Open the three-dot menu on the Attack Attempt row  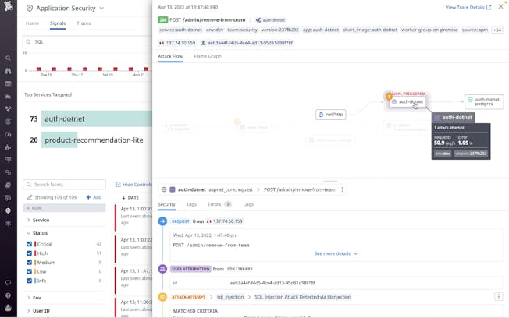click(x=499, y=297)
